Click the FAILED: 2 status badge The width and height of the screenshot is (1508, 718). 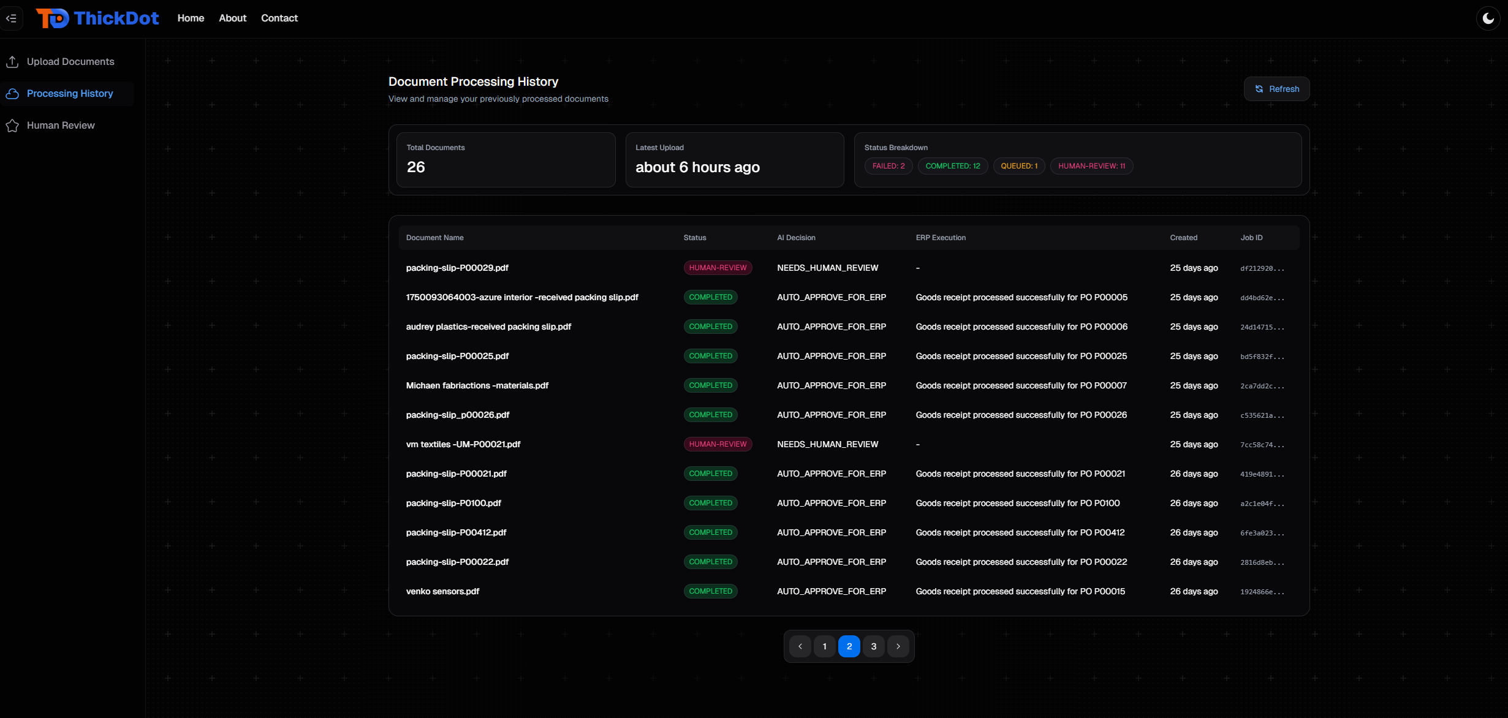(888, 166)
